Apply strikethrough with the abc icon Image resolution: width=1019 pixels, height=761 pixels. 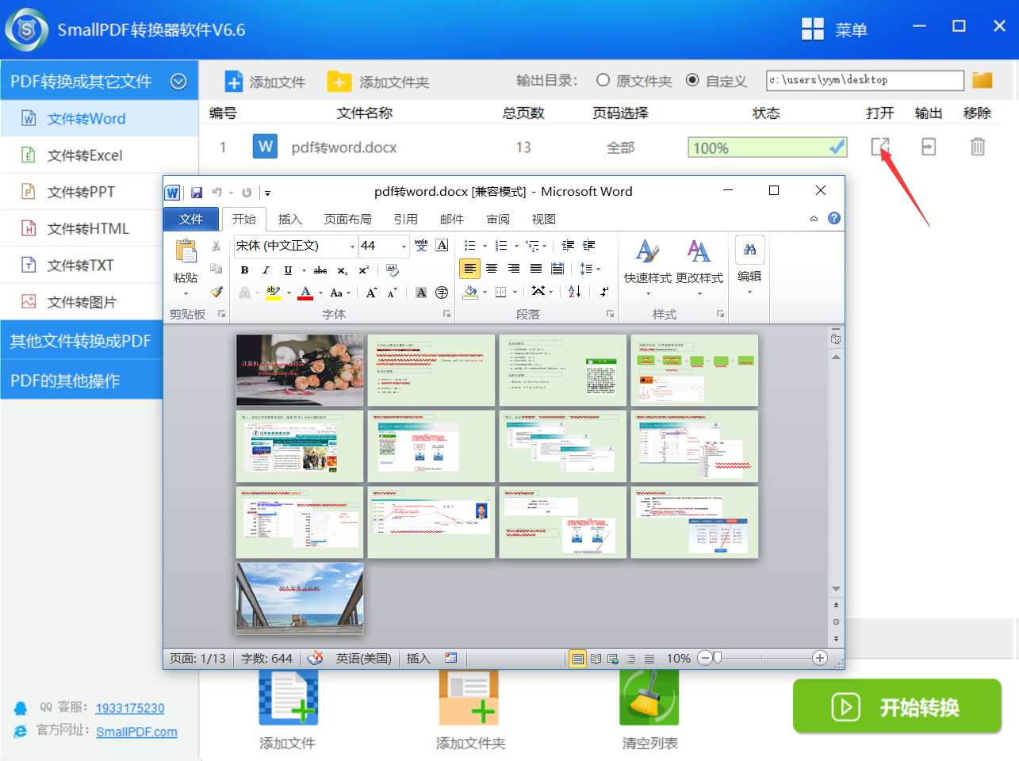pyautogui.click(x=320, y=270)
